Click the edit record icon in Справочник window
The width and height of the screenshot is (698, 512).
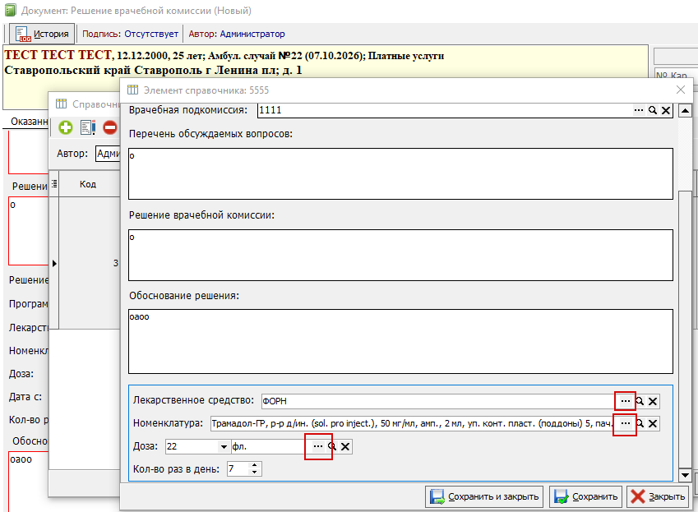coord(88,127)
